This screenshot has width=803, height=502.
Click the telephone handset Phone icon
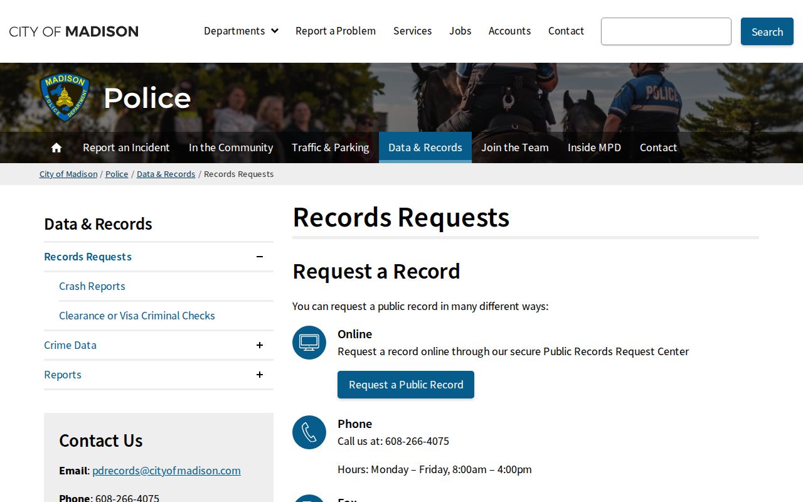click(309, 432)
